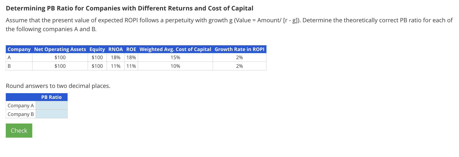
Task: Click the Check button to submit answers
Action: point(19,130)
